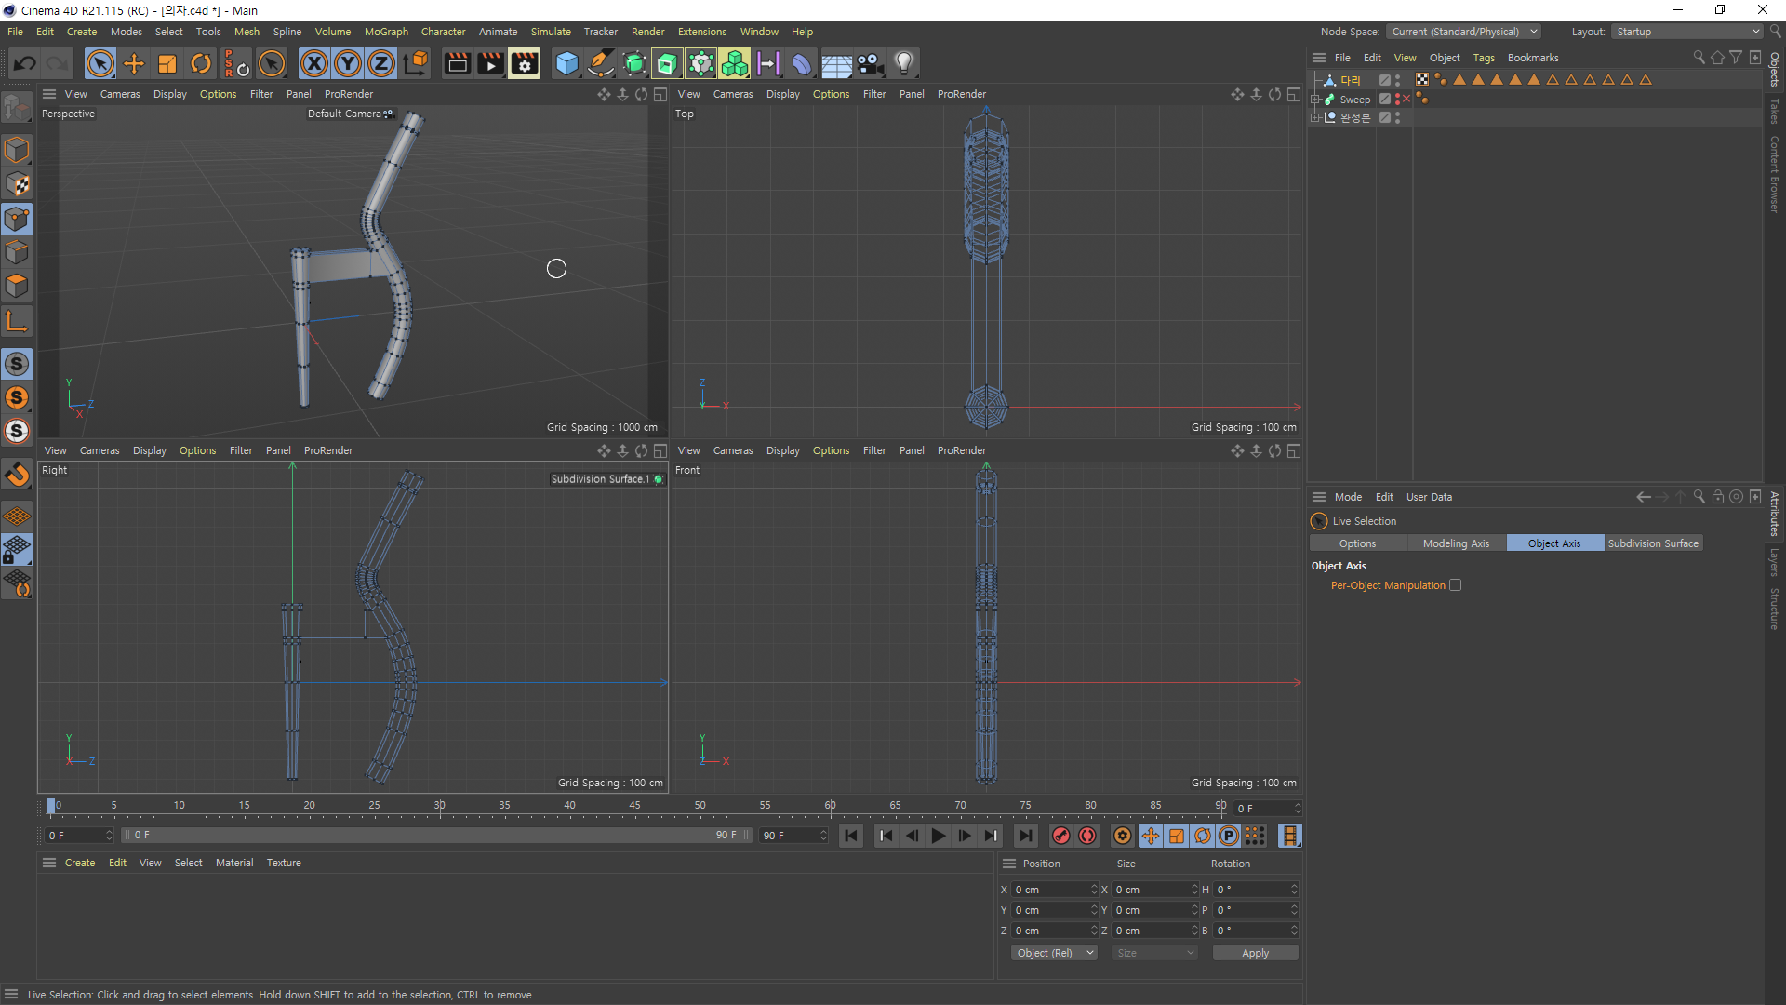
Task: Switch to the Modeling Axis tab
Action: tap(1456, 543)
